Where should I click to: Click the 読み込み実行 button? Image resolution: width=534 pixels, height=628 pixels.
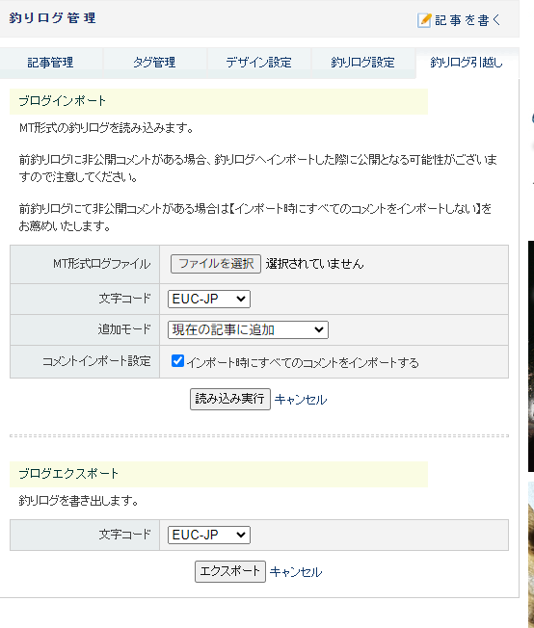(x=230, y=399)
